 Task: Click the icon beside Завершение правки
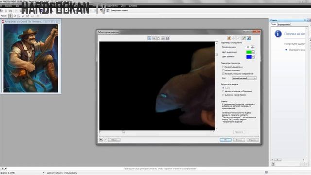[108, 11]
